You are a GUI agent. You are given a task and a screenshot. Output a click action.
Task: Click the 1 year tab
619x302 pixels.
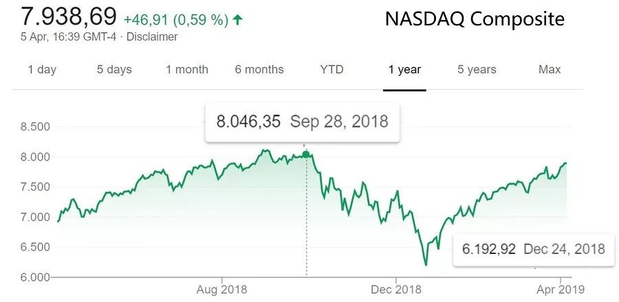coord(404,69)
